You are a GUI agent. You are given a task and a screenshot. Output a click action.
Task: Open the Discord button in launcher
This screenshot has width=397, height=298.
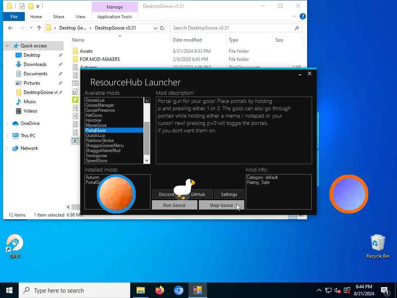point(166,194)
